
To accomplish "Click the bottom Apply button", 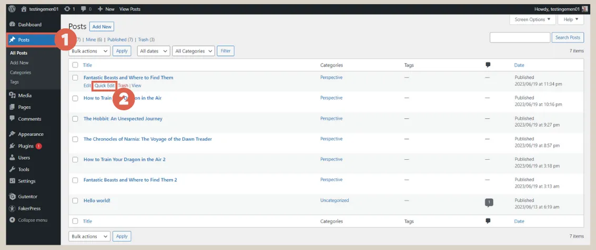I will tap(122, 236).
